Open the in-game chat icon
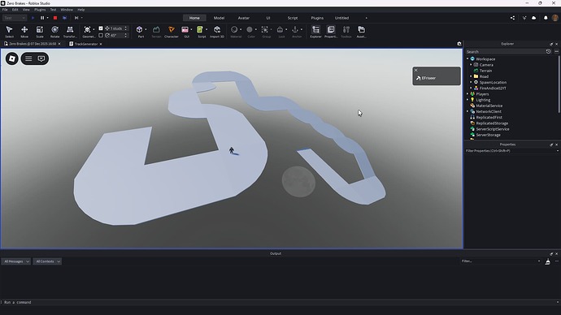The height and width of the screenshot is (315, 561). coord(41,58)
